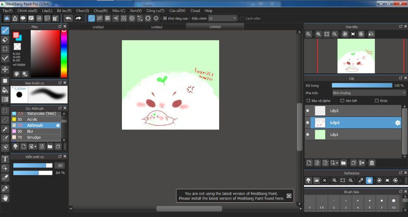This screenshot has width=408, height=217.
Task: Select the Bucket fill tool
Action: tap(5, 90)
